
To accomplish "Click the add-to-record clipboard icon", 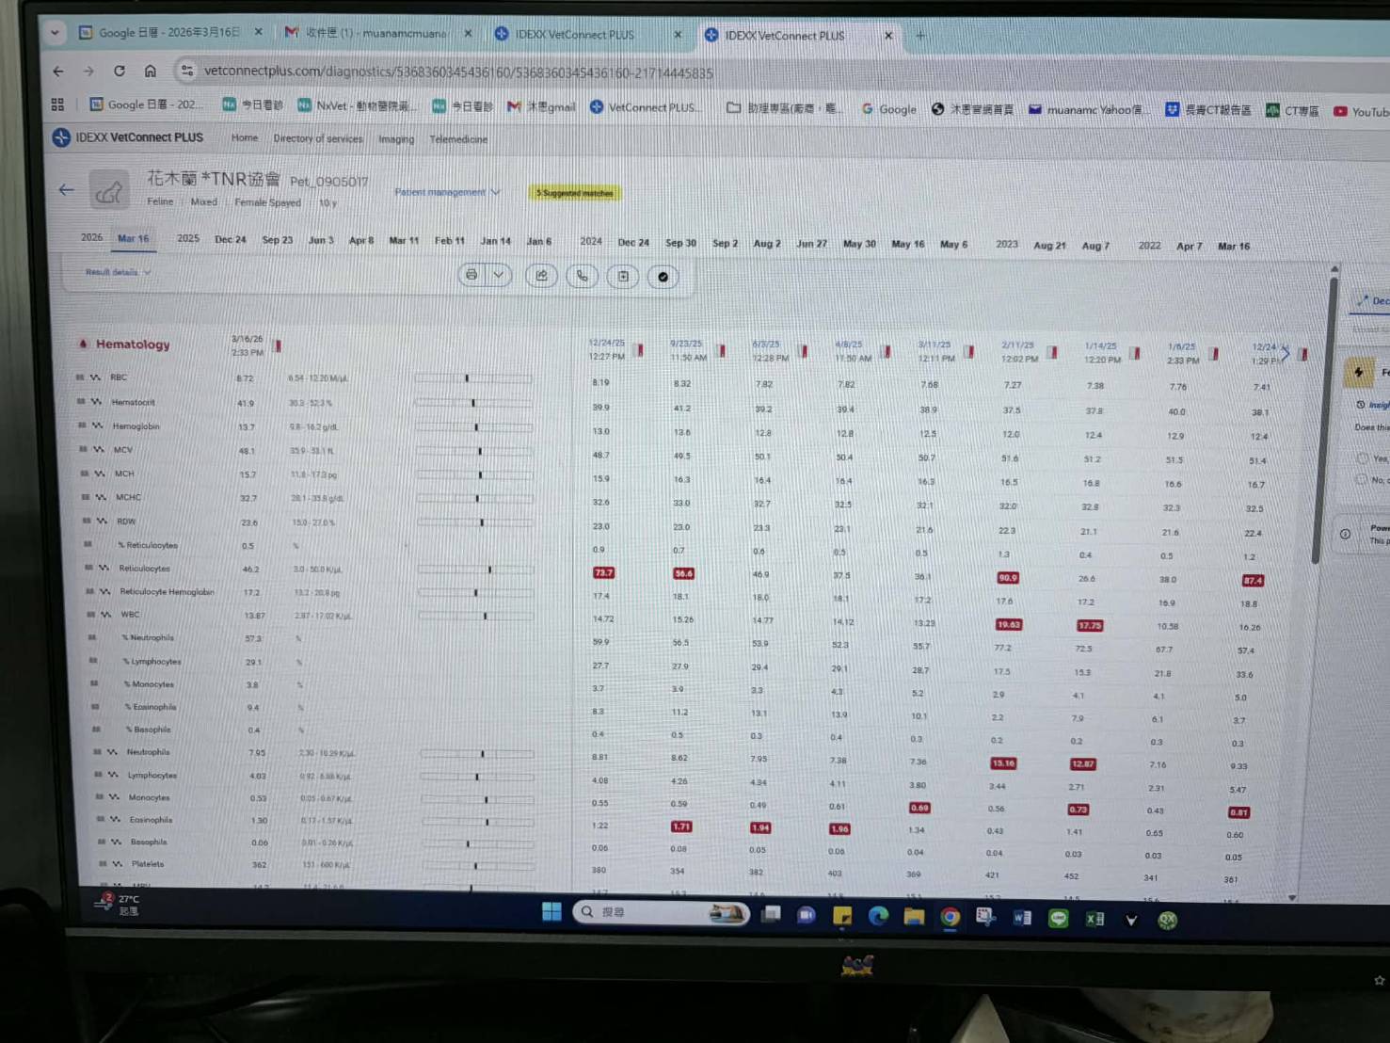I will click(x=623, y=277).
